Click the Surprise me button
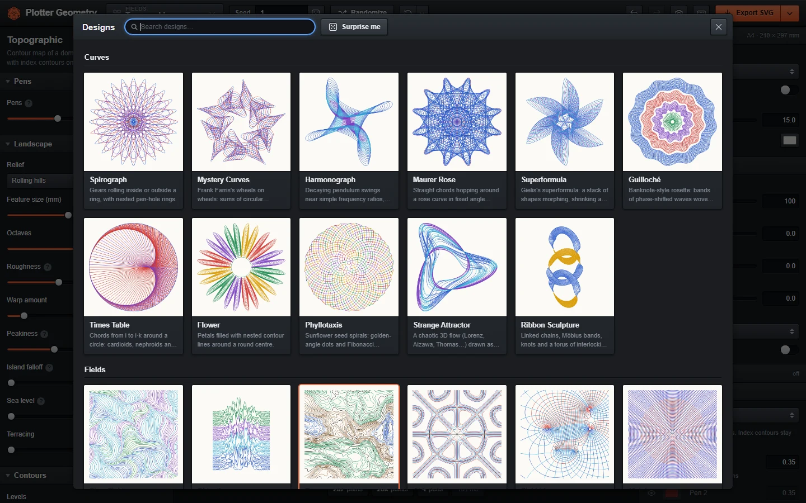 click(x=354, y=27)
